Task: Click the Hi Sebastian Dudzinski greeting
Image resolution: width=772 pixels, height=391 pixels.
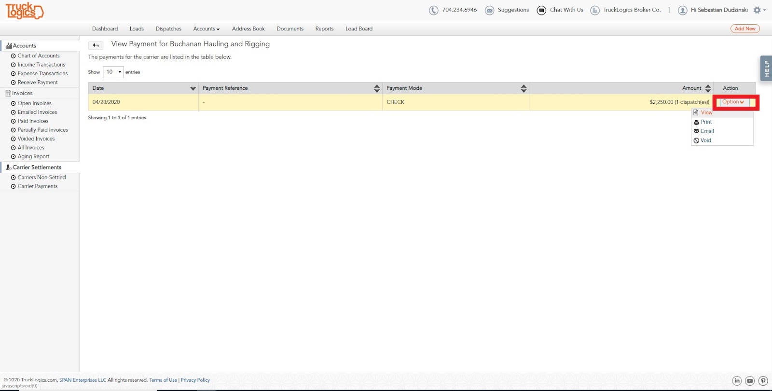Action: (719, 10)
